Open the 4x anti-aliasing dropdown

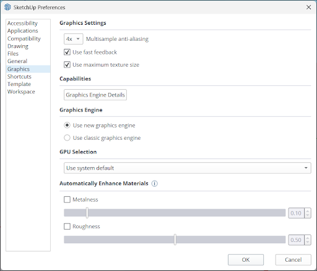tap(73, 39)
